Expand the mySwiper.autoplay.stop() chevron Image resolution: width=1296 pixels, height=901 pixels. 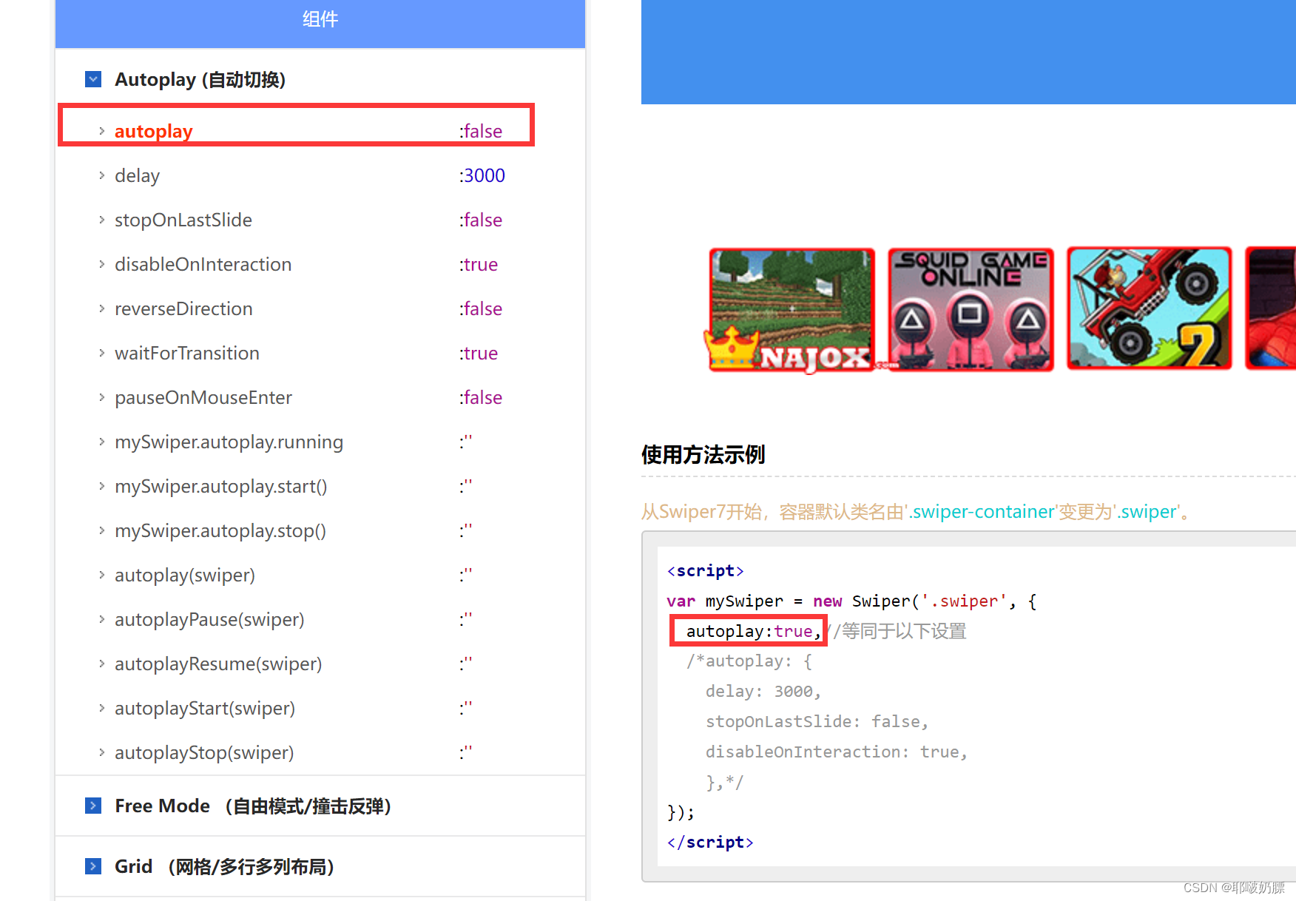point(102,530)
